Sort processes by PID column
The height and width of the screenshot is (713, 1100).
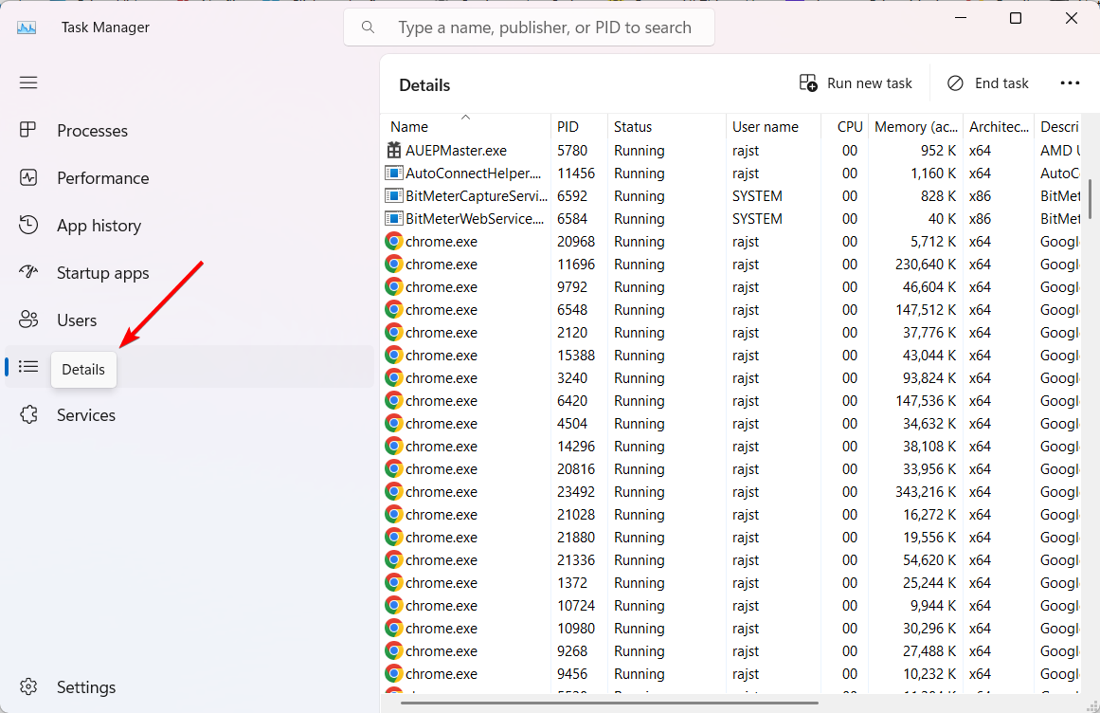click(x=568, y=127)
